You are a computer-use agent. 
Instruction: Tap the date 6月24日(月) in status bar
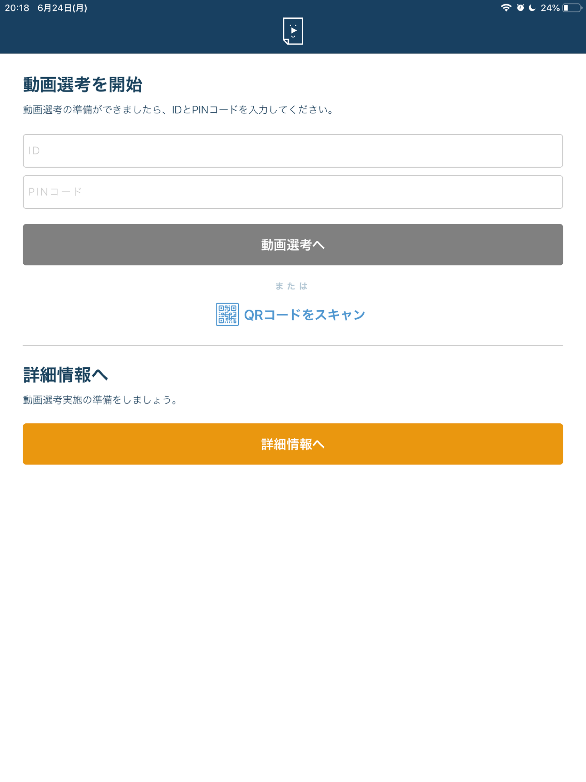(62, 8)
